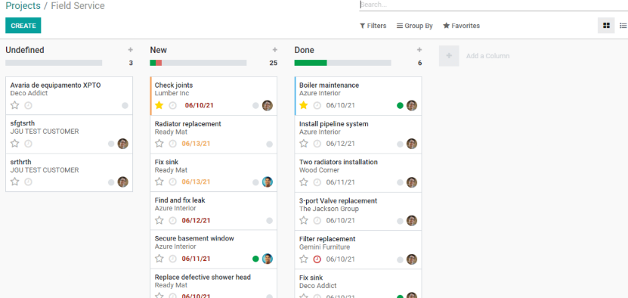Expand the Group By menu
Viewport: 628px width, 298px height.
click(x=415, y=26)
